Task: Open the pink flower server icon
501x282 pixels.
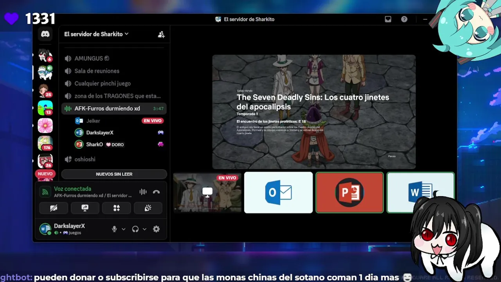Action: point(45,126)
